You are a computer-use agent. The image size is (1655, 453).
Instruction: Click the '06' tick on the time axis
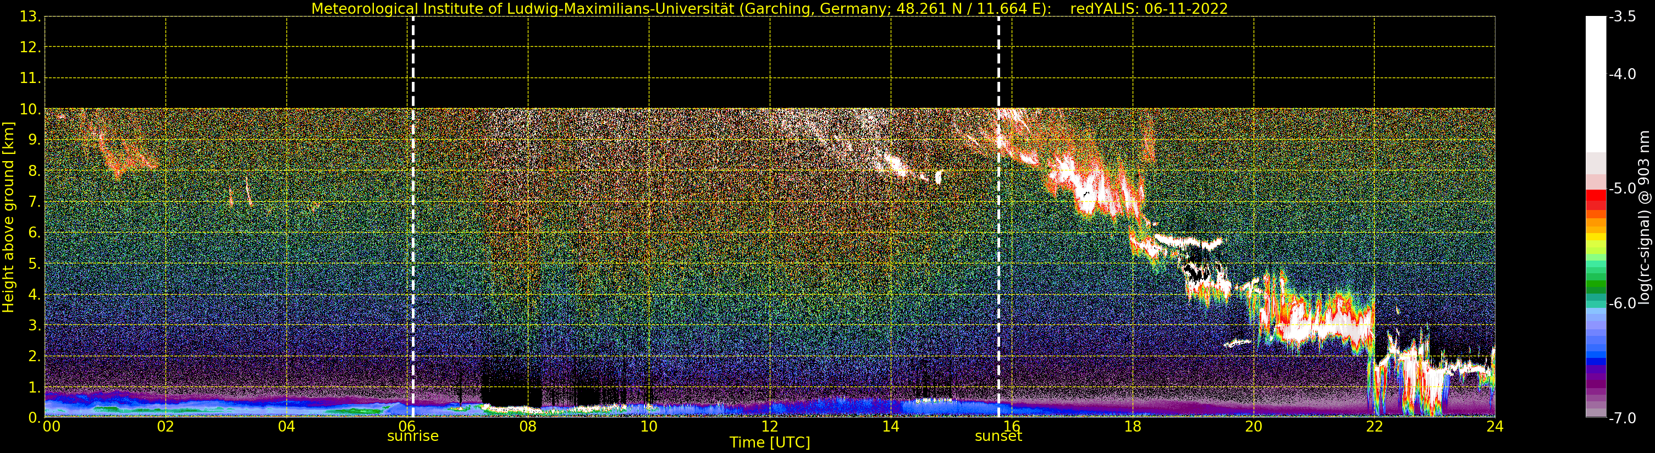click(x=407, y=426)
